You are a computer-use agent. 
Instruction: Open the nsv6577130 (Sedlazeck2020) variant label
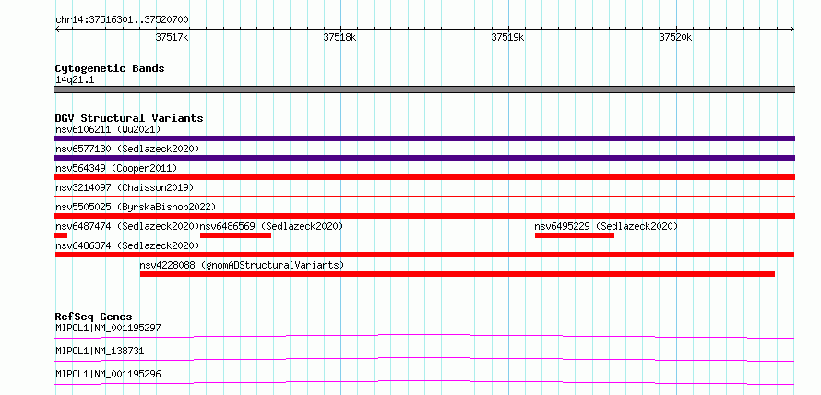[x=127, y=149]
